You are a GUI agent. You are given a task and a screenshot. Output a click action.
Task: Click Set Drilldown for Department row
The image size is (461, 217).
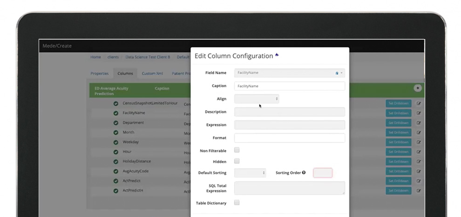tap(399, 123)
